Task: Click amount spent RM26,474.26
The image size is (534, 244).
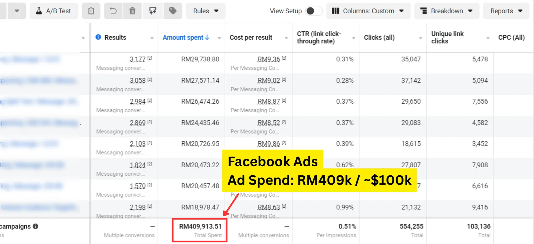Action: point(200,102)
